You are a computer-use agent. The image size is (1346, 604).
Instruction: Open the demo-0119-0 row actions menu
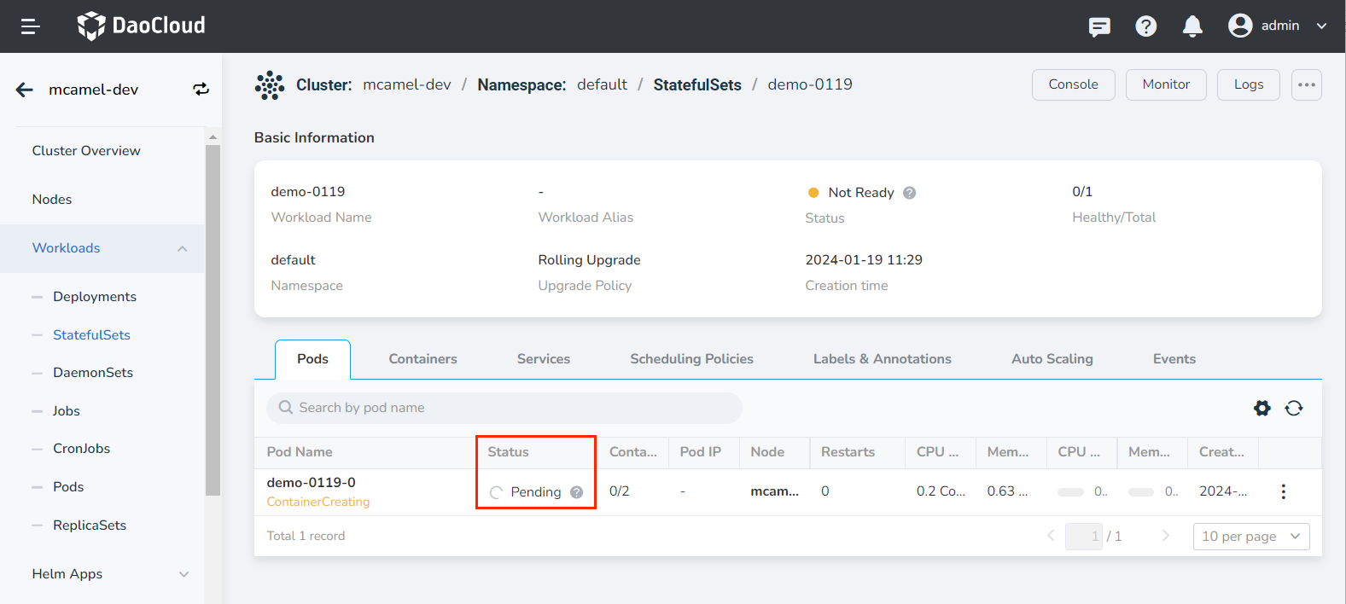(x=1283, y=491)
